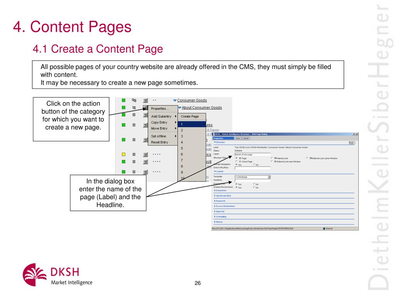395x296 pixels.
Task: Click the Internet zone icon in the dialog status bar
Action: coord(324,229)
